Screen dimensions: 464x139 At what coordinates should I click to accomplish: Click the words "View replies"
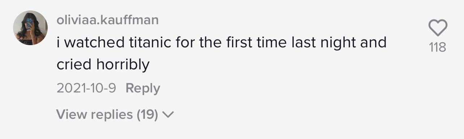[x=95, y=115]
